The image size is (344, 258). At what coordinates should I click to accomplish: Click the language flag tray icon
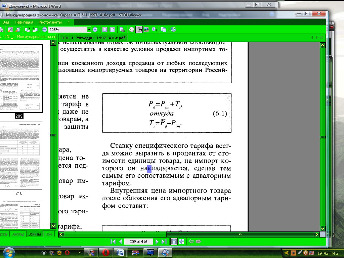click(x=311, y=253)
